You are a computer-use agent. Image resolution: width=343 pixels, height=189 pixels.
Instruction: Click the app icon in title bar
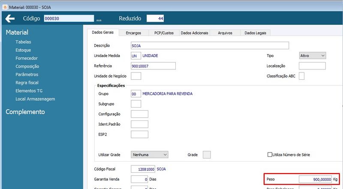click(5, 7)
